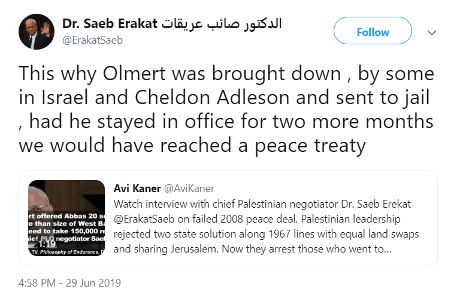Open Avi Kaner's name in quoted tweet

(137, 188)
